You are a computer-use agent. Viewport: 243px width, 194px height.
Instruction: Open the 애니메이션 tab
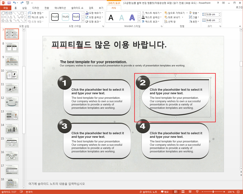click(x=60, y=8)
